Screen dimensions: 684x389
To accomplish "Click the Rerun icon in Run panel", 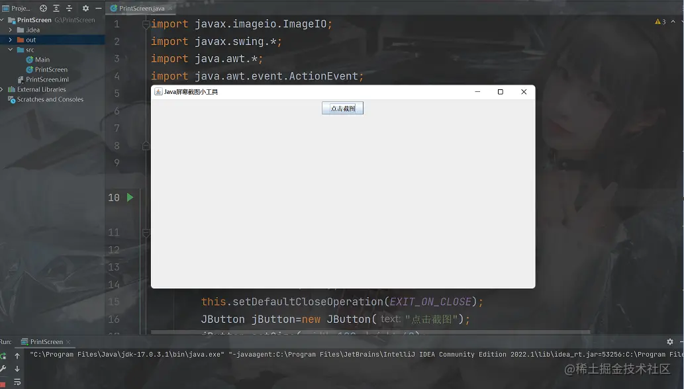I will [3, 356].
